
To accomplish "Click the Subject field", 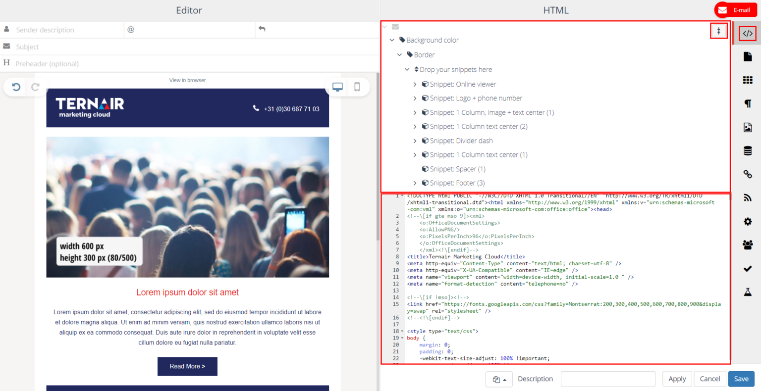I will 189,47.
